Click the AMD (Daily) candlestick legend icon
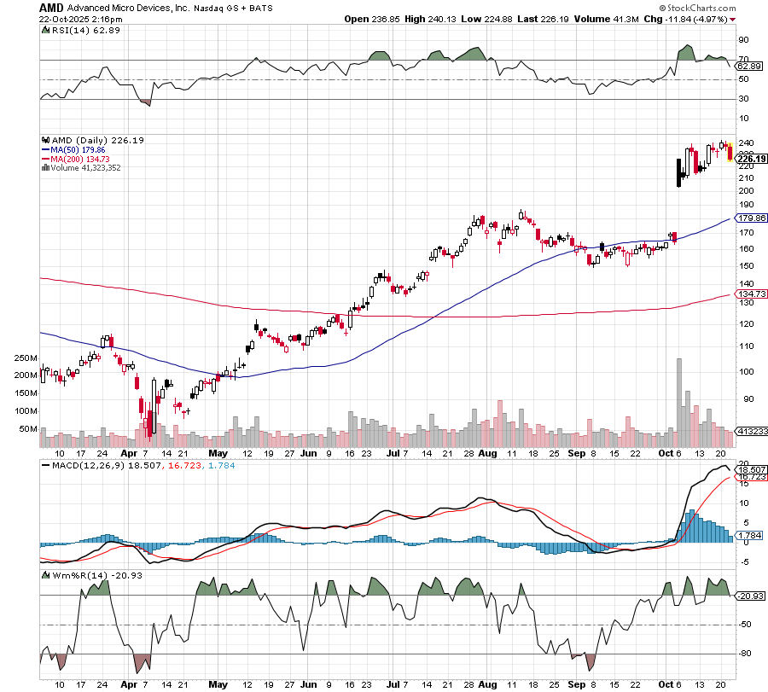Viewport: 768px width, 692px height. click(x=46, y=140)
